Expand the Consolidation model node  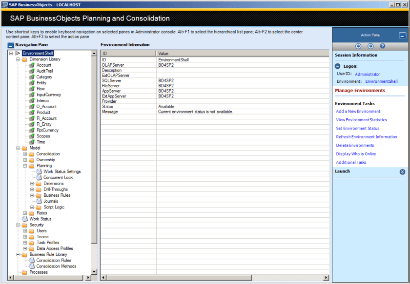[x=25, y=154]
